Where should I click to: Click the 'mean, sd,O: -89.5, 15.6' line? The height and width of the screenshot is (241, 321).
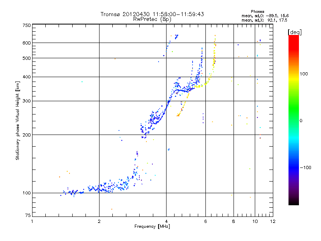coord(265,16)
